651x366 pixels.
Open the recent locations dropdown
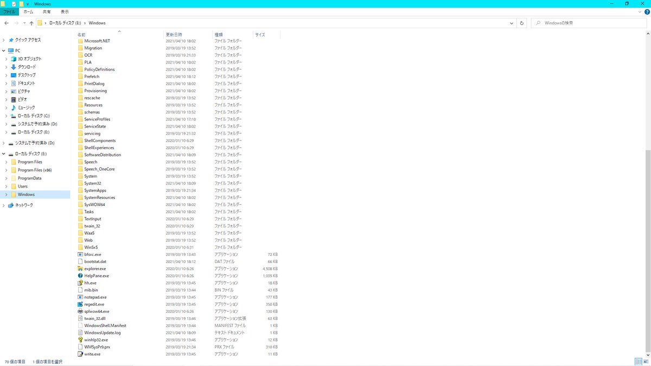tap(24, 23)
